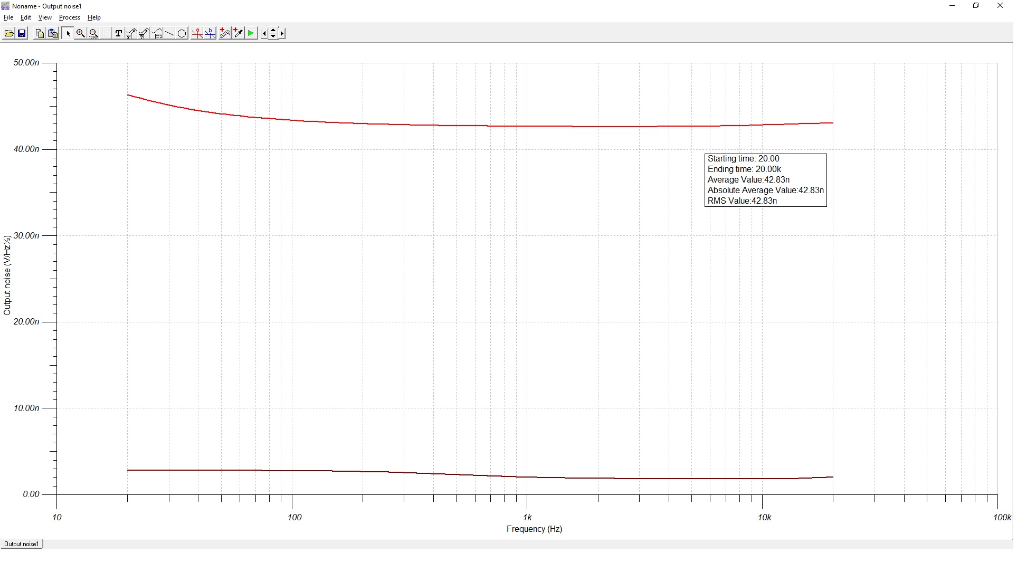This screenshot has width=1017, height=572.
Task: Click the 100 x-axis tick label
Action: (x=294, y=518)
